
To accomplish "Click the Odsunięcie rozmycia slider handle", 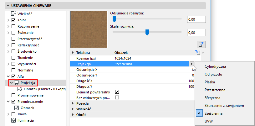I will 115,19.
